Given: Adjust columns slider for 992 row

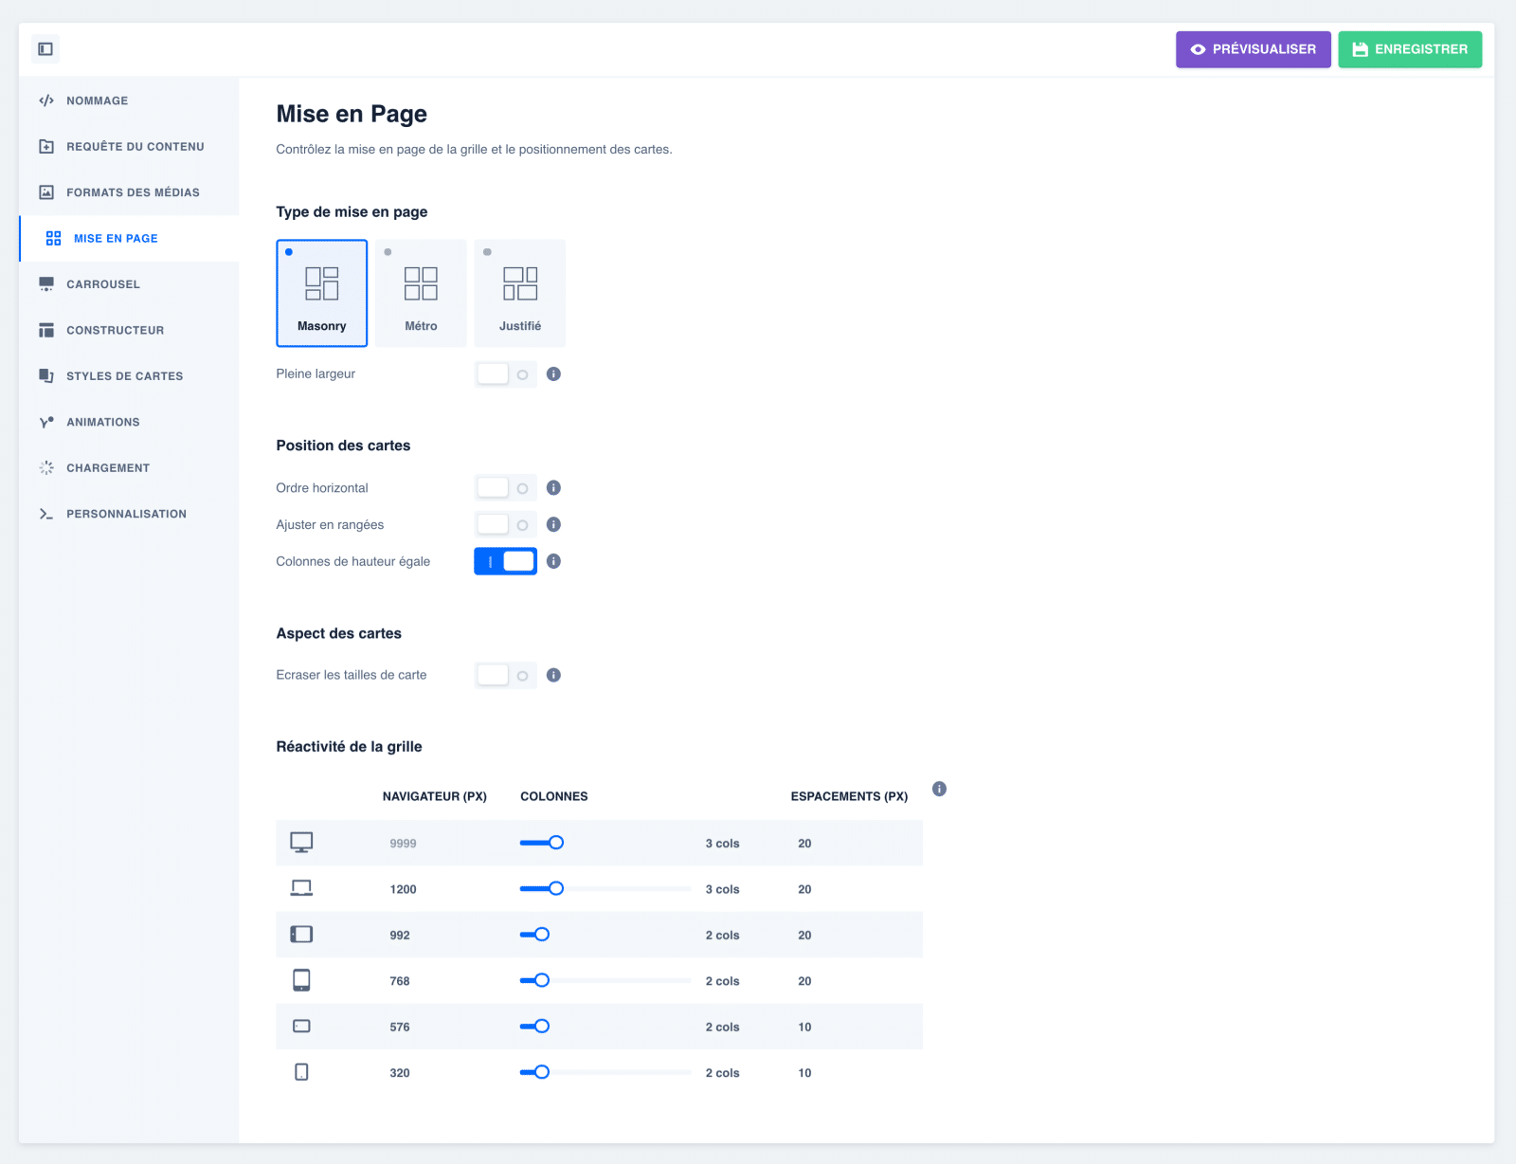Looking at the screenshot, I should (605, 935).
